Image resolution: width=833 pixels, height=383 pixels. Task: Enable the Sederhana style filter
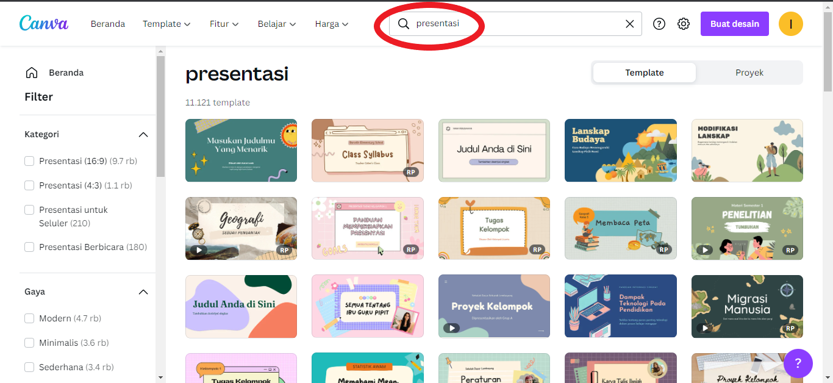coord(29,367)
